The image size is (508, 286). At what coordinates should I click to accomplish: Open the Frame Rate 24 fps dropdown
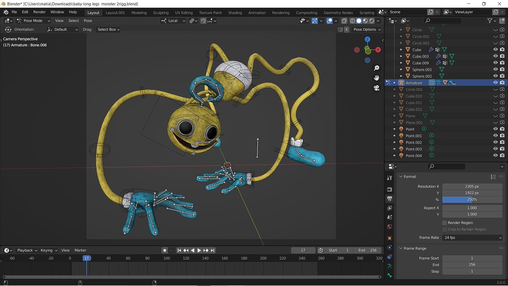tap(472, 238)
